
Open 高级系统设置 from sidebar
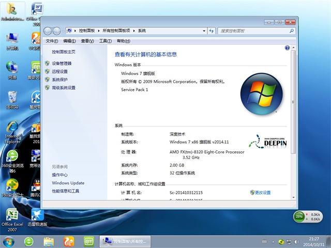click(x=64, y=87)
